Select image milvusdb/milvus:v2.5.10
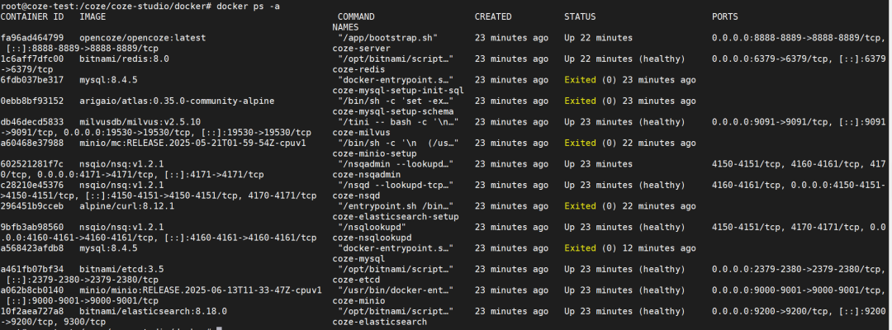The width and height of the screenshot is (892, 330). point(140,122)
